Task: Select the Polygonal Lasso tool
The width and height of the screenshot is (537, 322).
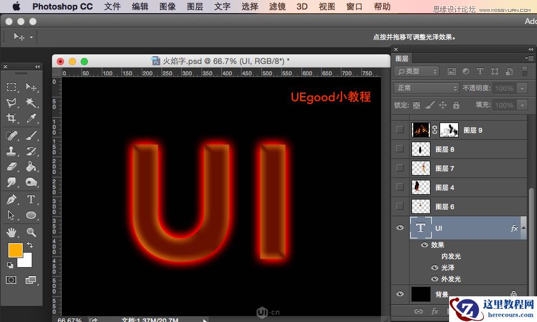Action: pos(11,103)
